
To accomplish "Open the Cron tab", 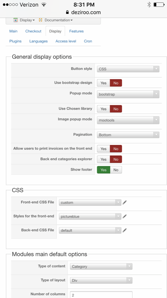I will [88, 41].
